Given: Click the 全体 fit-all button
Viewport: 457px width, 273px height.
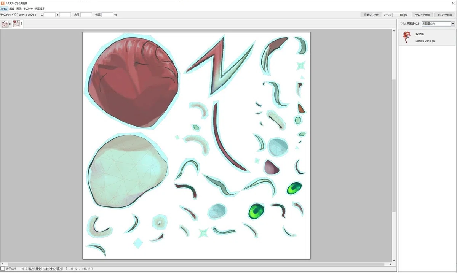Looking at the screenshot, I should point(46,268).
